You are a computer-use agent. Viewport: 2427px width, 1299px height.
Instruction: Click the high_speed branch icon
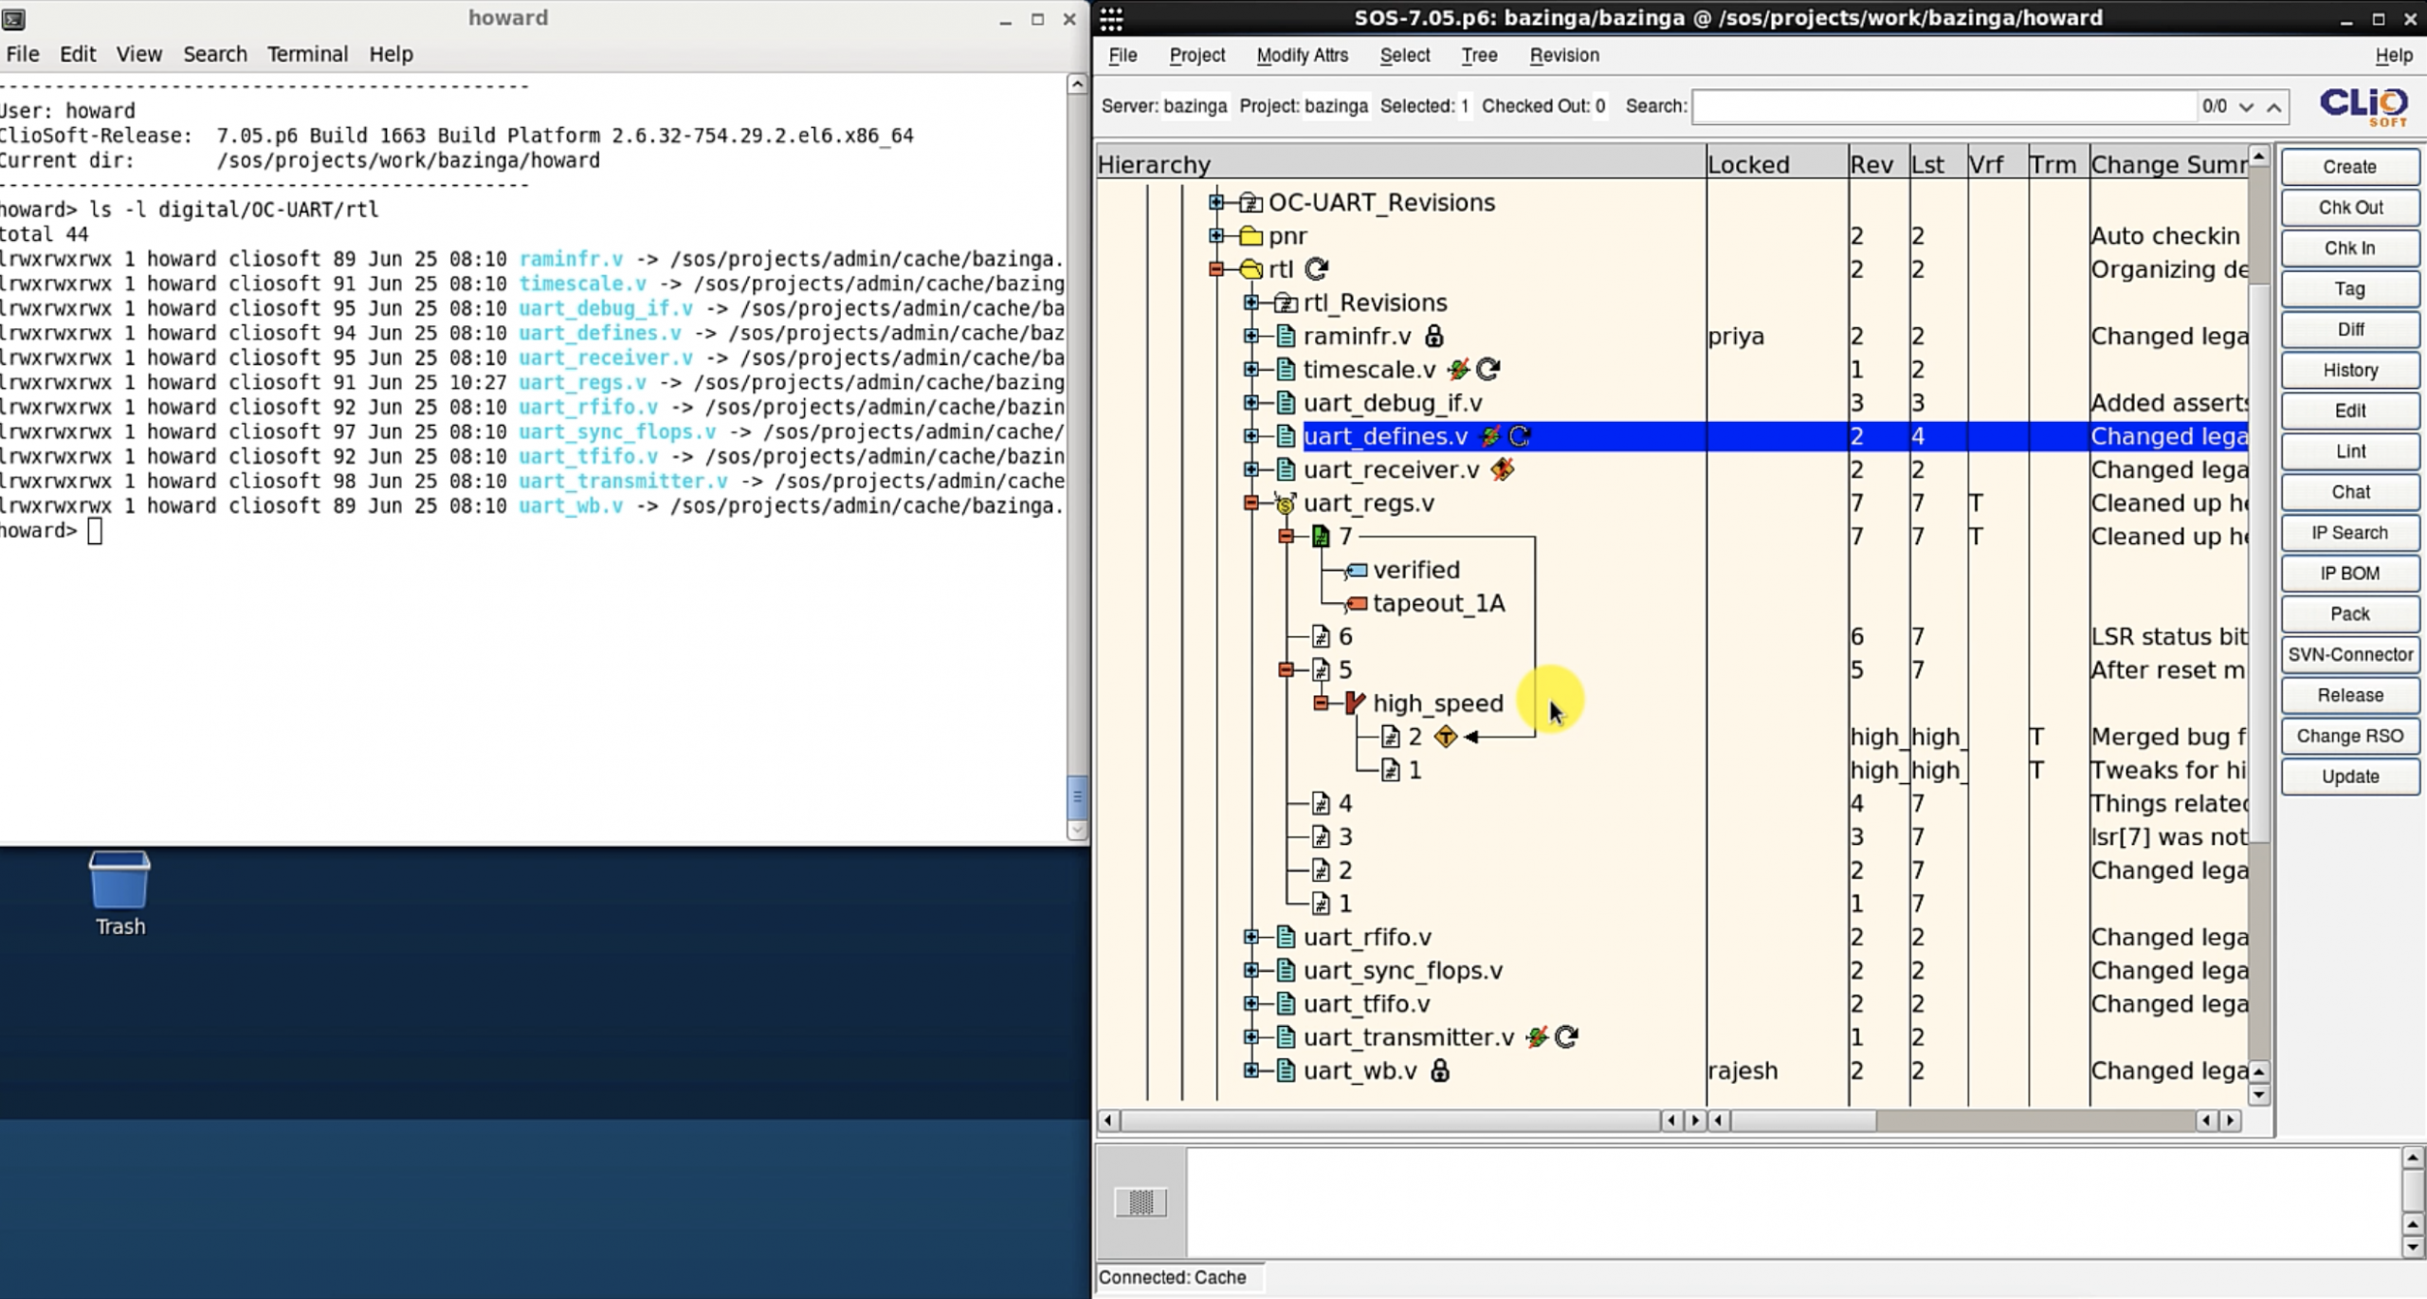tap(1355, 703)
